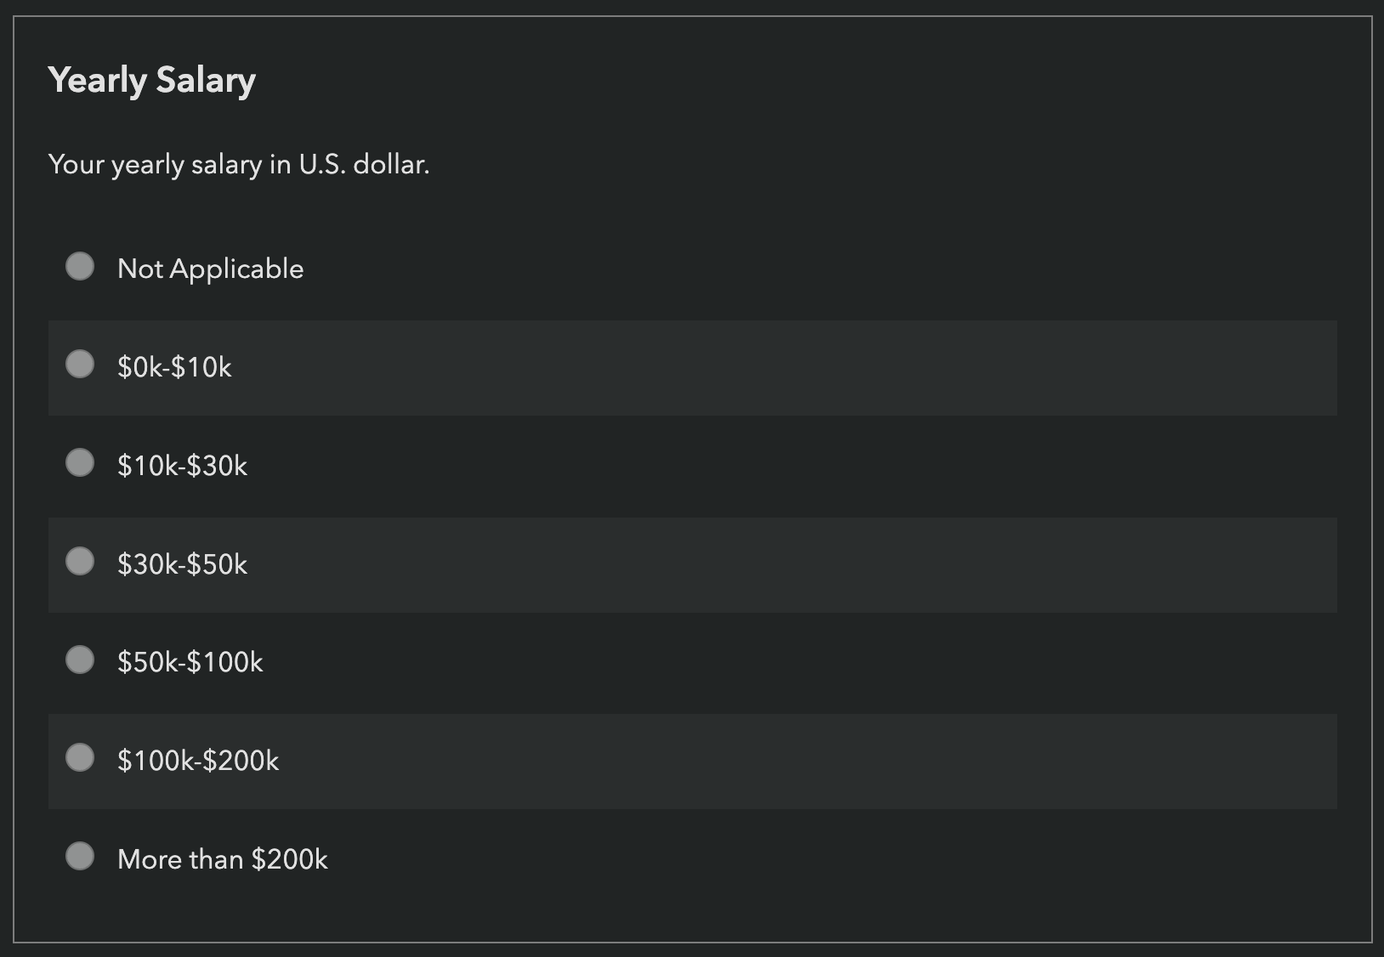The image size is (1384, 957).
Task: Pick the $30k-$50k salary range
Action: pos(81,562)
